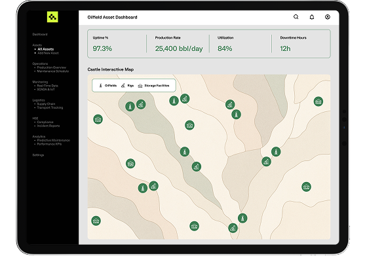Open the Logistics section heading
Image resolution: width=367 pixels, height=256 pixels.
tap(39, 100)
